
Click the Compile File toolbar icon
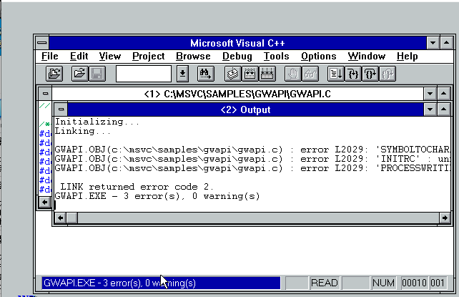point(233,74)
